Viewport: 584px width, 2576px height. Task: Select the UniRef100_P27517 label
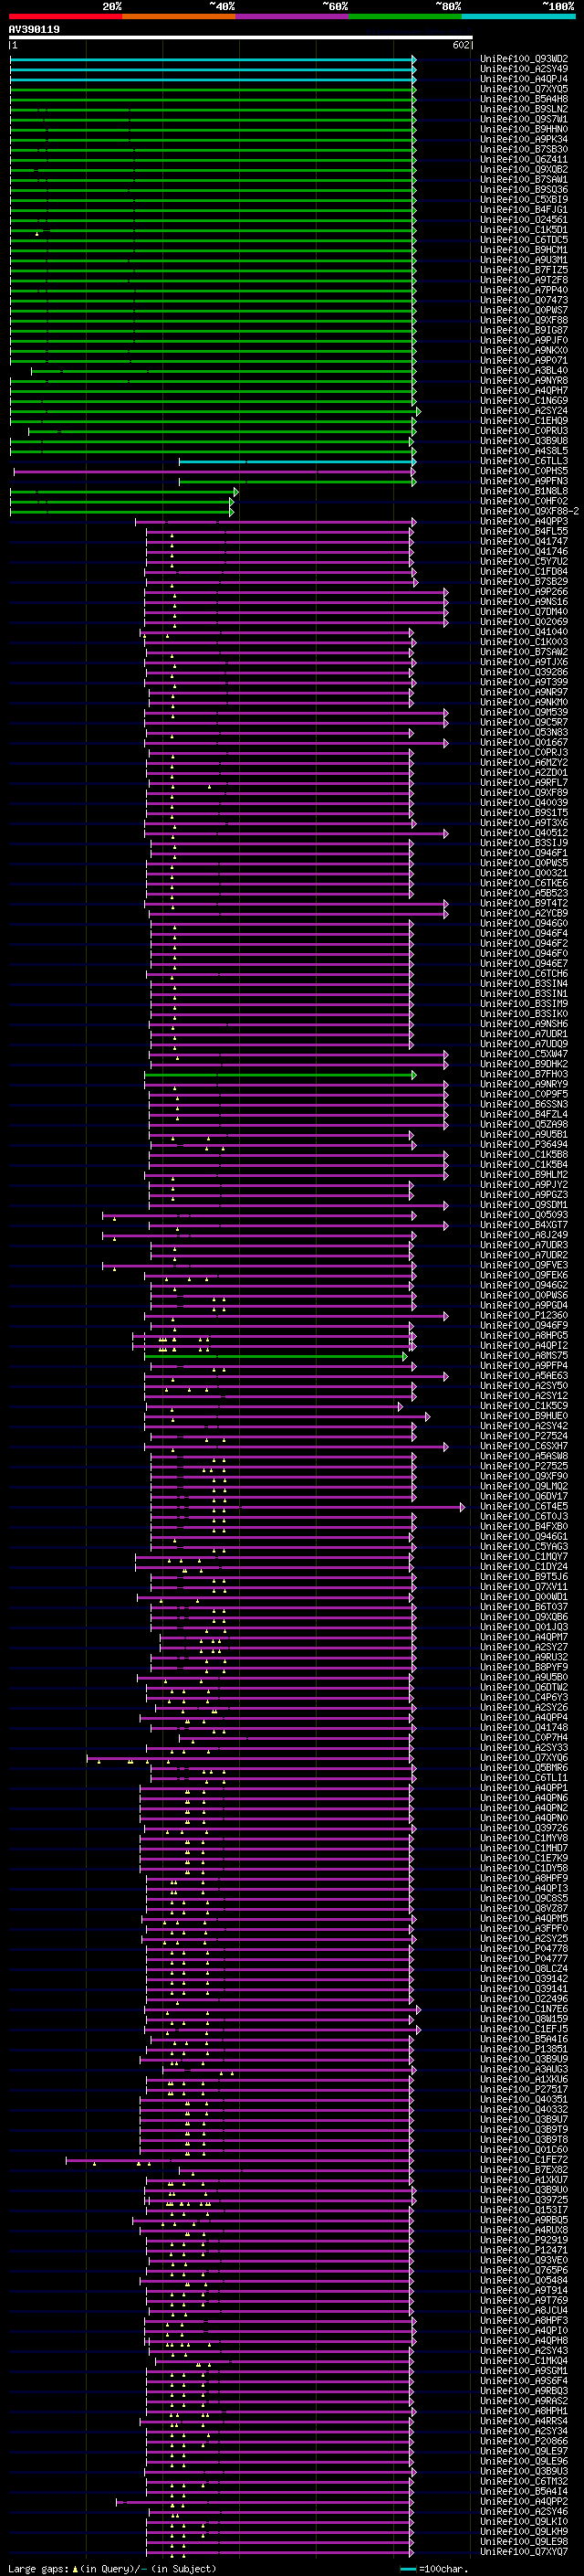[x=524, y=2089]
